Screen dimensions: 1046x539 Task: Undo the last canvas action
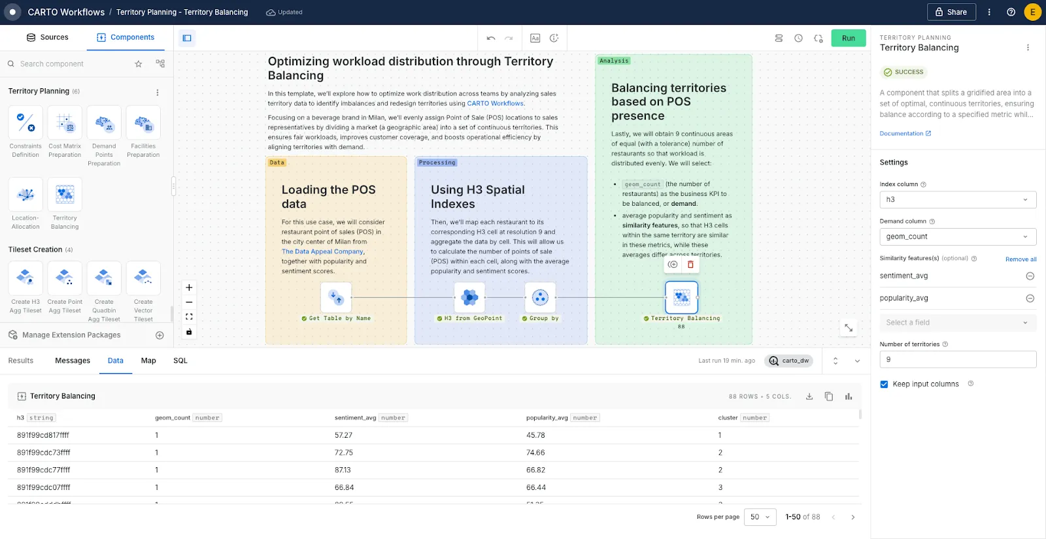(491, 38)
